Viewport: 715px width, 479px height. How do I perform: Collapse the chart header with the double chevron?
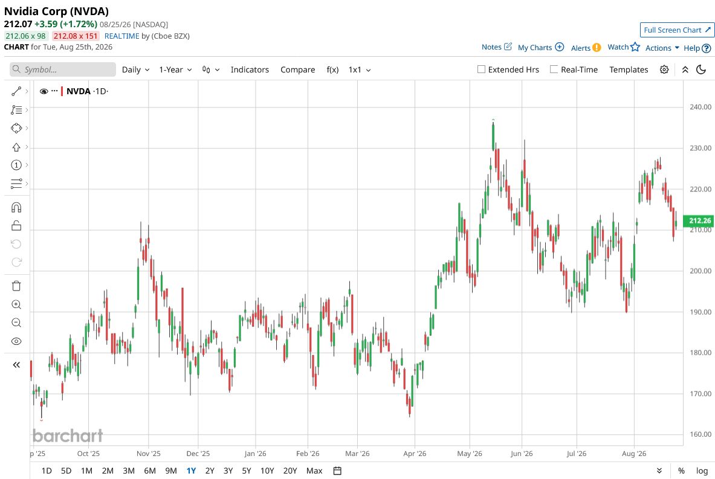tap(685, 69)
